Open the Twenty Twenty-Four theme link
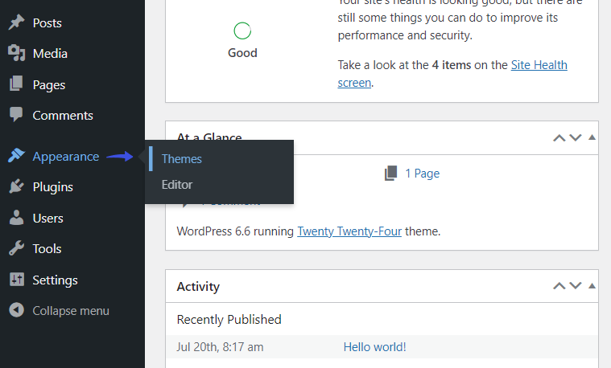Screen dimensions: 611x368 point(349,231)
